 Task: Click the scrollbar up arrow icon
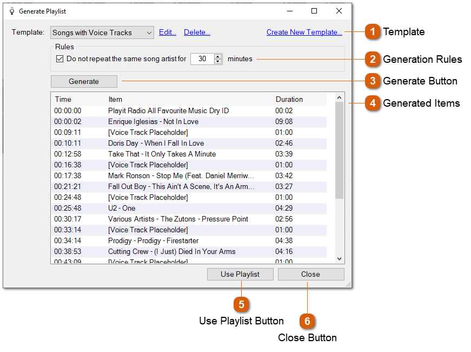(x=340, y=97)
